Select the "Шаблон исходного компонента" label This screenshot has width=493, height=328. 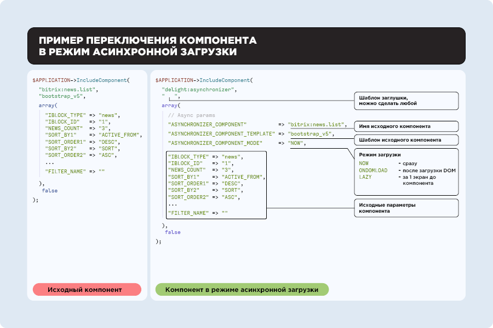click(406, 139)
